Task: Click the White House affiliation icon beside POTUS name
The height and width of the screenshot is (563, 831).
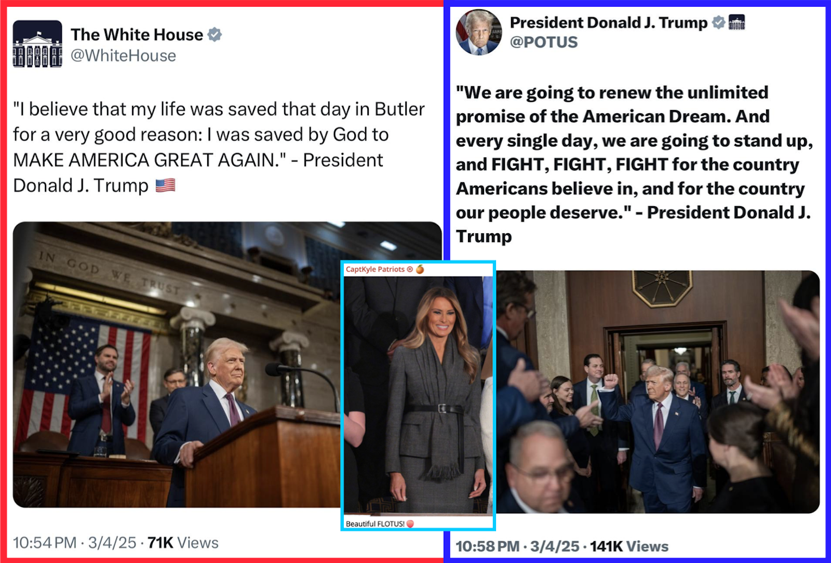Action: point(736,22)
